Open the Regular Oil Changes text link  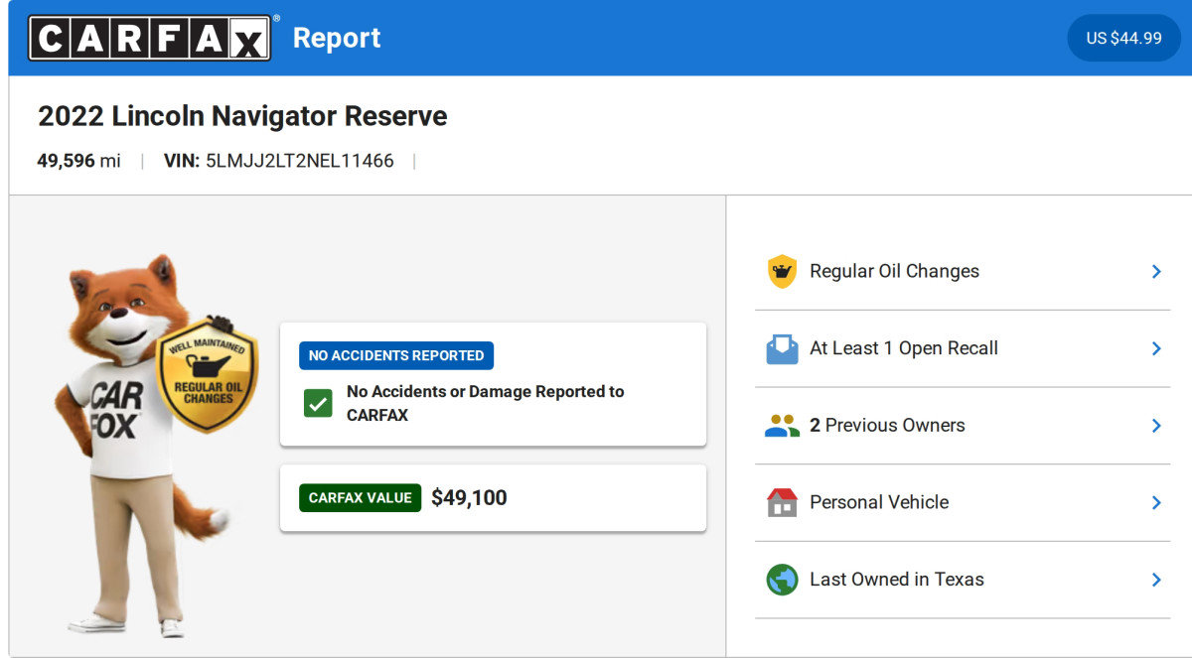tap(894, 271)
